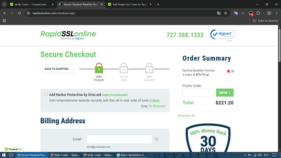Reload the checkout page
Screen dimensions: 281x158
click(19, 13)
